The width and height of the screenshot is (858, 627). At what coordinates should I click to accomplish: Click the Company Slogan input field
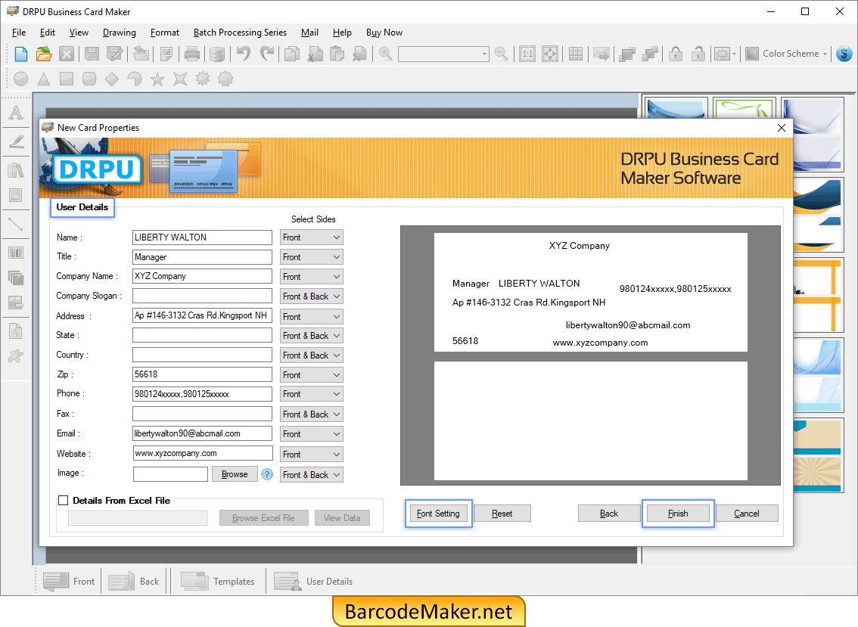[x=203, y=296]
